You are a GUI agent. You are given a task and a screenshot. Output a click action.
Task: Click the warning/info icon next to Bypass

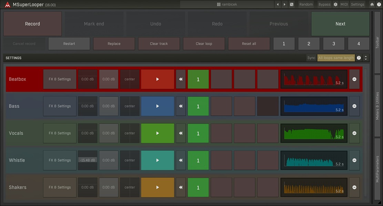(335, 4)
